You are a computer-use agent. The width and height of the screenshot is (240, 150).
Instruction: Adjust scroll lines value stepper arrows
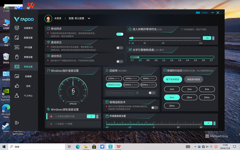coord(97,116)
